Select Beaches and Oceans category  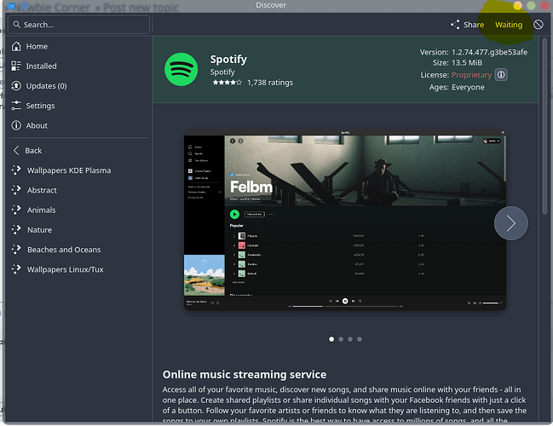pyautogui.click(x=63, y=250)
